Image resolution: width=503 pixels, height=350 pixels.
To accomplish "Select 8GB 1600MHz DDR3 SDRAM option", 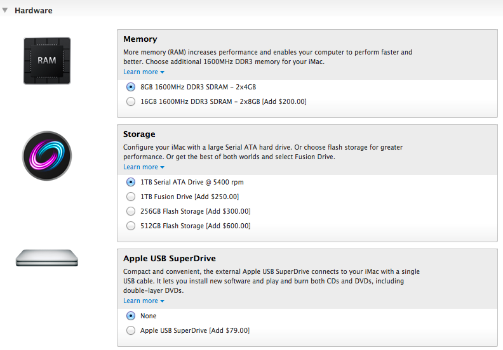I will click(x=131, y=87).
